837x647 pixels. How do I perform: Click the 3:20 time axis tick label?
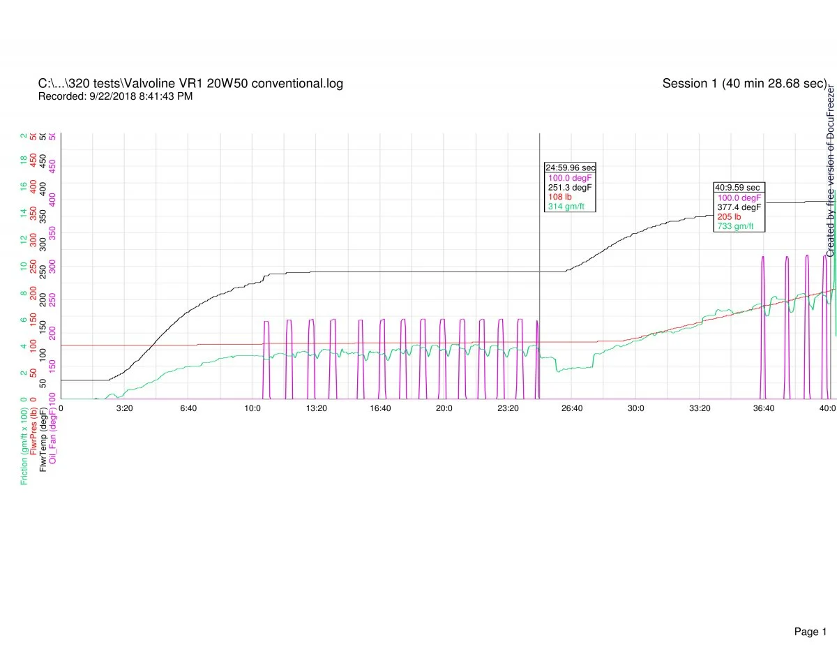click(124, 408)
